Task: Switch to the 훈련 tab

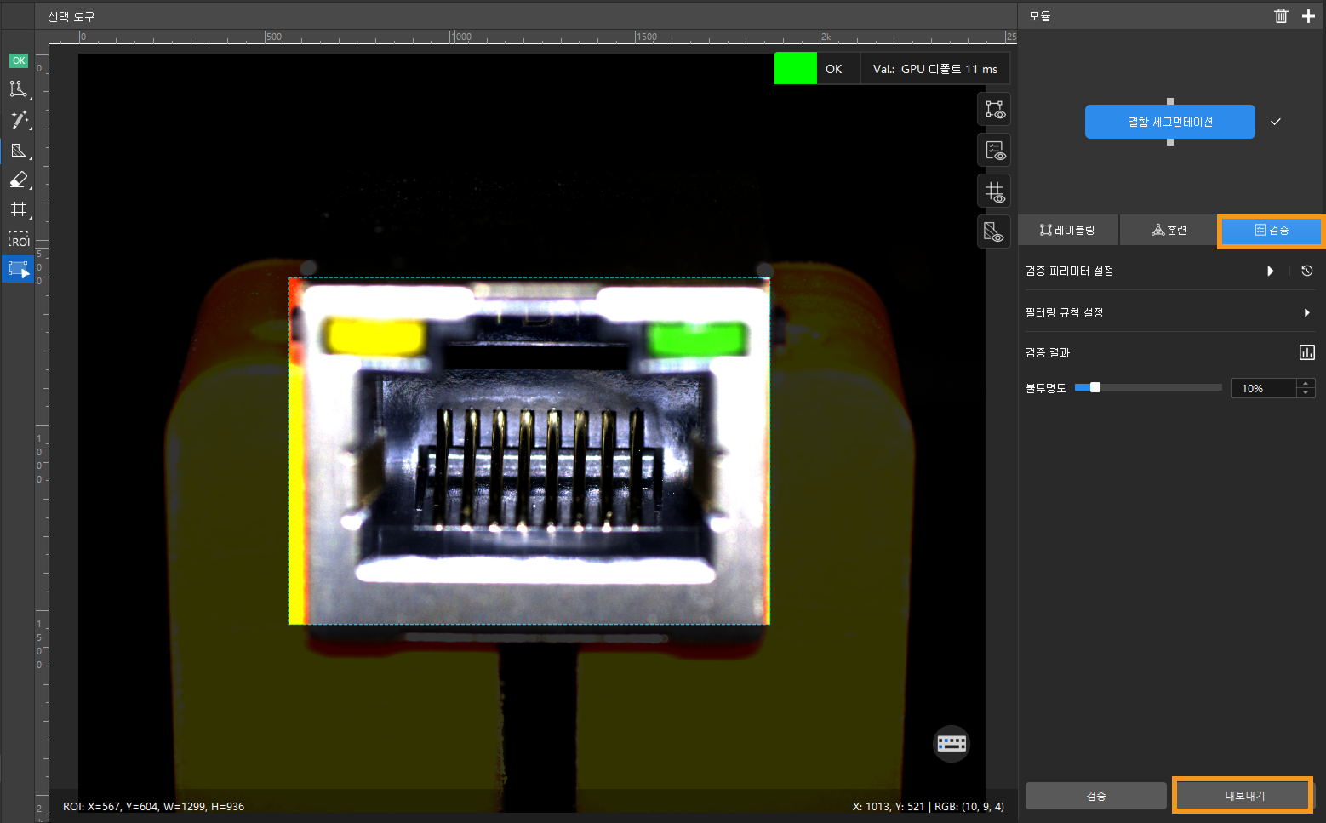Action: coord(1169,230)
